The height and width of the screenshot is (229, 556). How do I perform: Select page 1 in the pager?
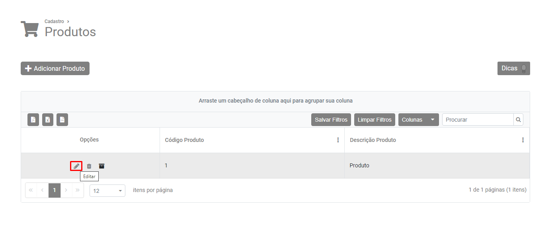pyautogui.click(x=55, y=190)
